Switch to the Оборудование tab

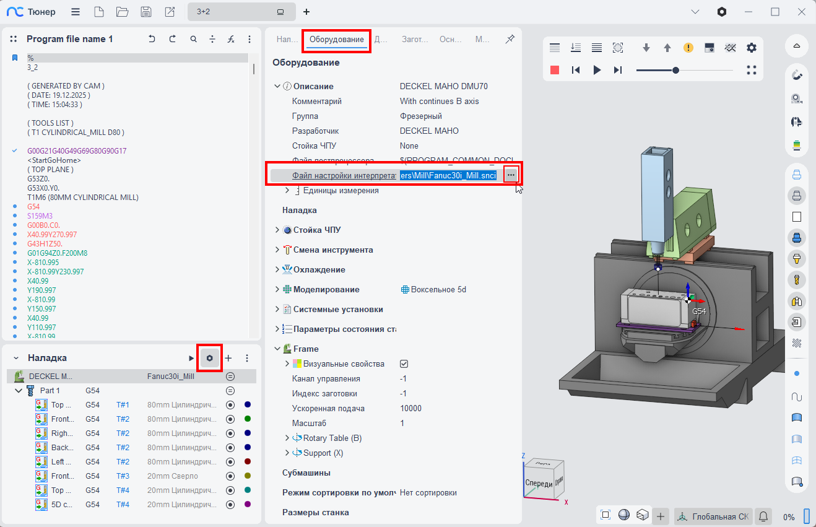click(337, 40)
